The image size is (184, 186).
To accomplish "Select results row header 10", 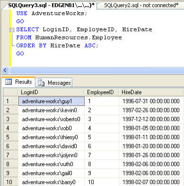I will point(11,182).
